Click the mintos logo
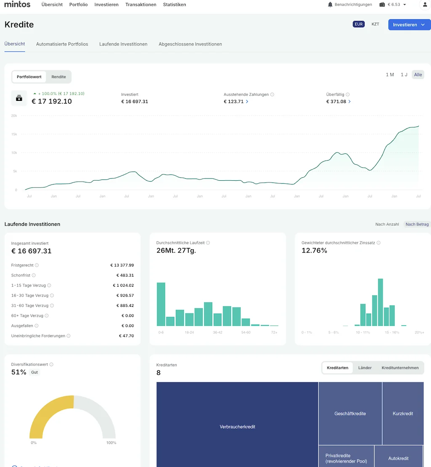Image resolution: width=431 pixels, height=467 pixels. 17,5
